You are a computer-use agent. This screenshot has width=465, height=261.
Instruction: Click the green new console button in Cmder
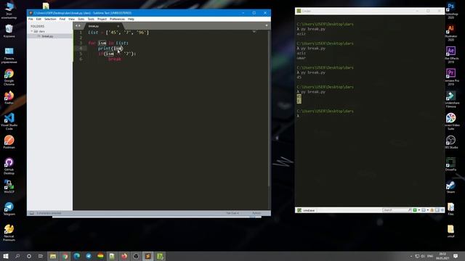coord(415,210)
